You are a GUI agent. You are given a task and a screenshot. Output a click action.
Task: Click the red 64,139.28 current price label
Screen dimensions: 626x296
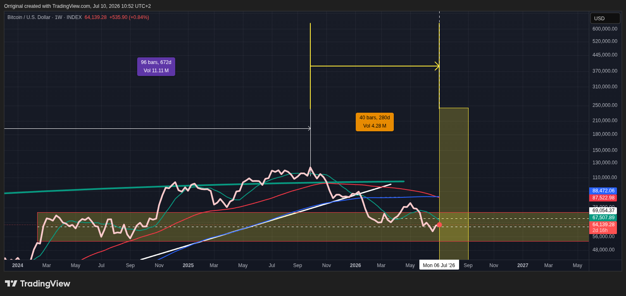(603, 227)
